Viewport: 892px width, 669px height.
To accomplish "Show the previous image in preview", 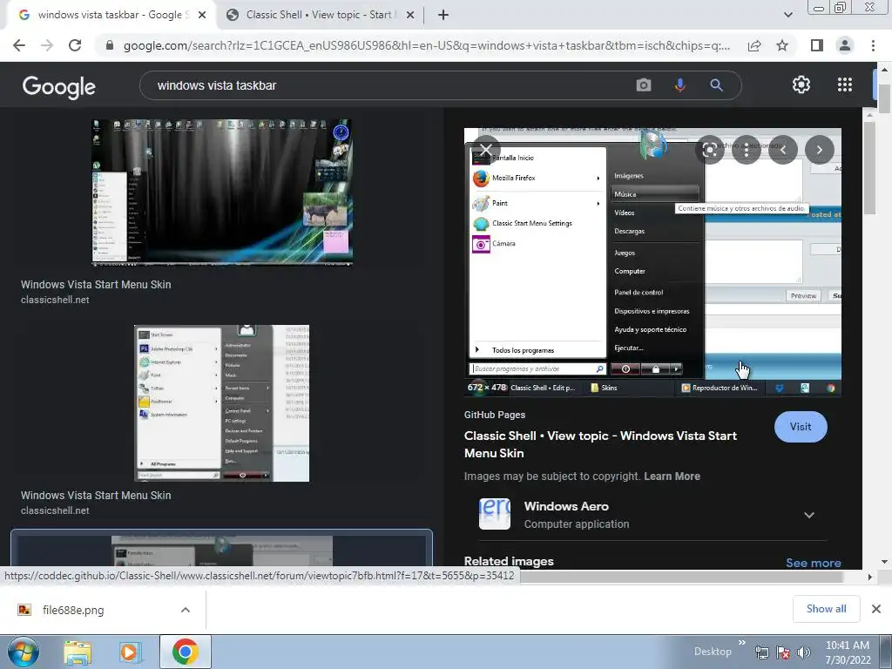I will (783, 150).
